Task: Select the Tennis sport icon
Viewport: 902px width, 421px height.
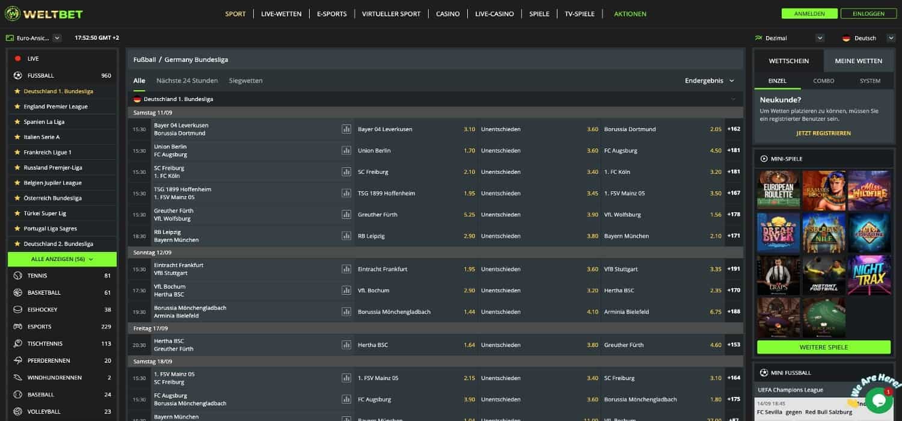Action: (17, 275)
